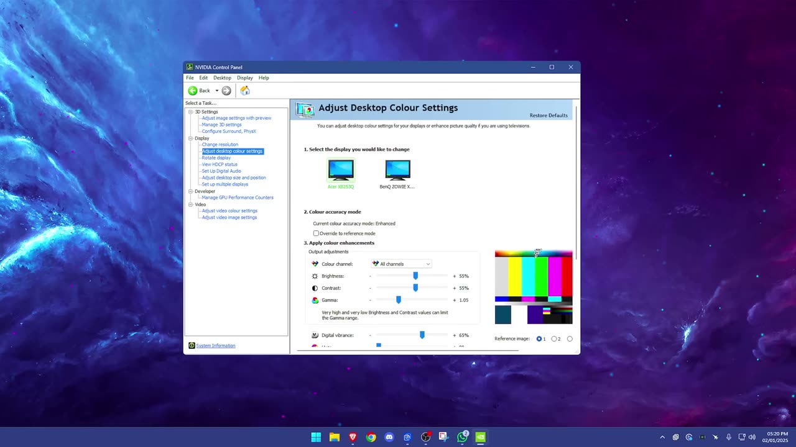Screen dimensions: 796x447
Task: Open Google Chrome from the taskbar
Action: [x=371, y=437]
